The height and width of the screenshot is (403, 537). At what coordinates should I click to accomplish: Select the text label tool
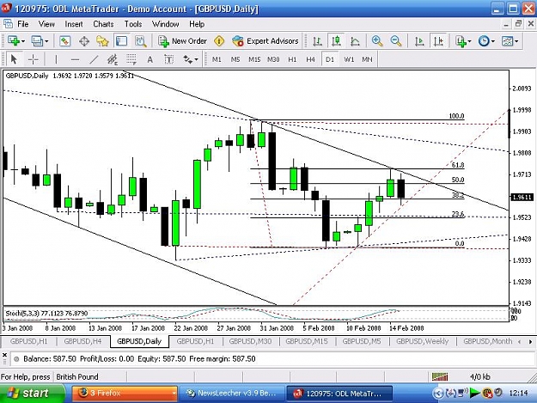169,59
